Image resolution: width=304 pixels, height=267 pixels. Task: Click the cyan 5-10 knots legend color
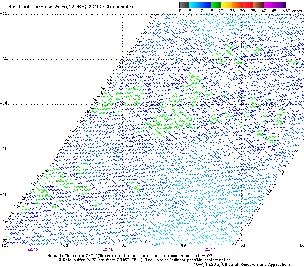click(x=195, y=5)
